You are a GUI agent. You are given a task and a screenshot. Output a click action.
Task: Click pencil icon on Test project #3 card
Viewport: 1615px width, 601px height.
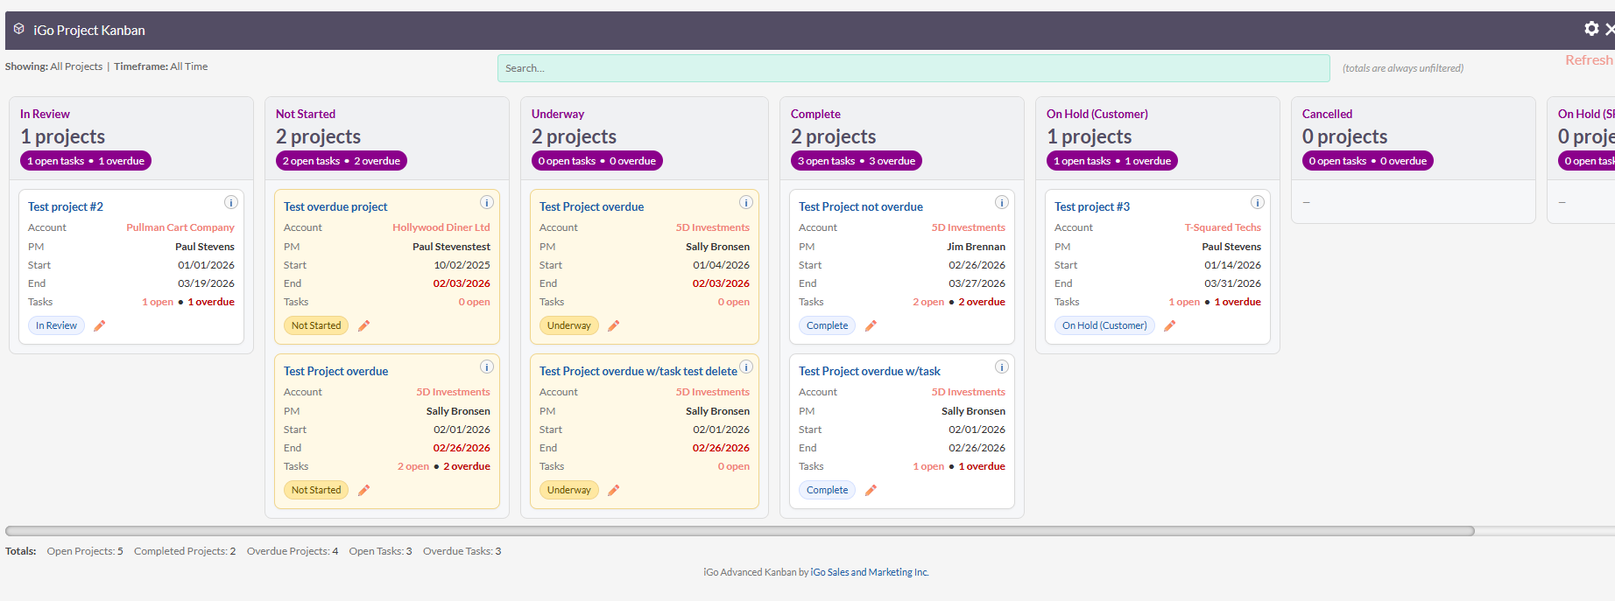pyautogui.click(x=1169, y=325)
